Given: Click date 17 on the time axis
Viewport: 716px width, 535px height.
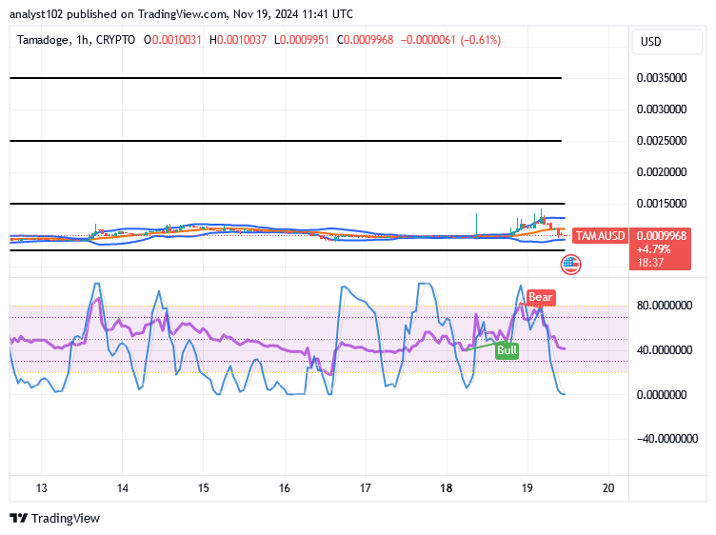Looking at the screenshot, I should click(366, 488).
